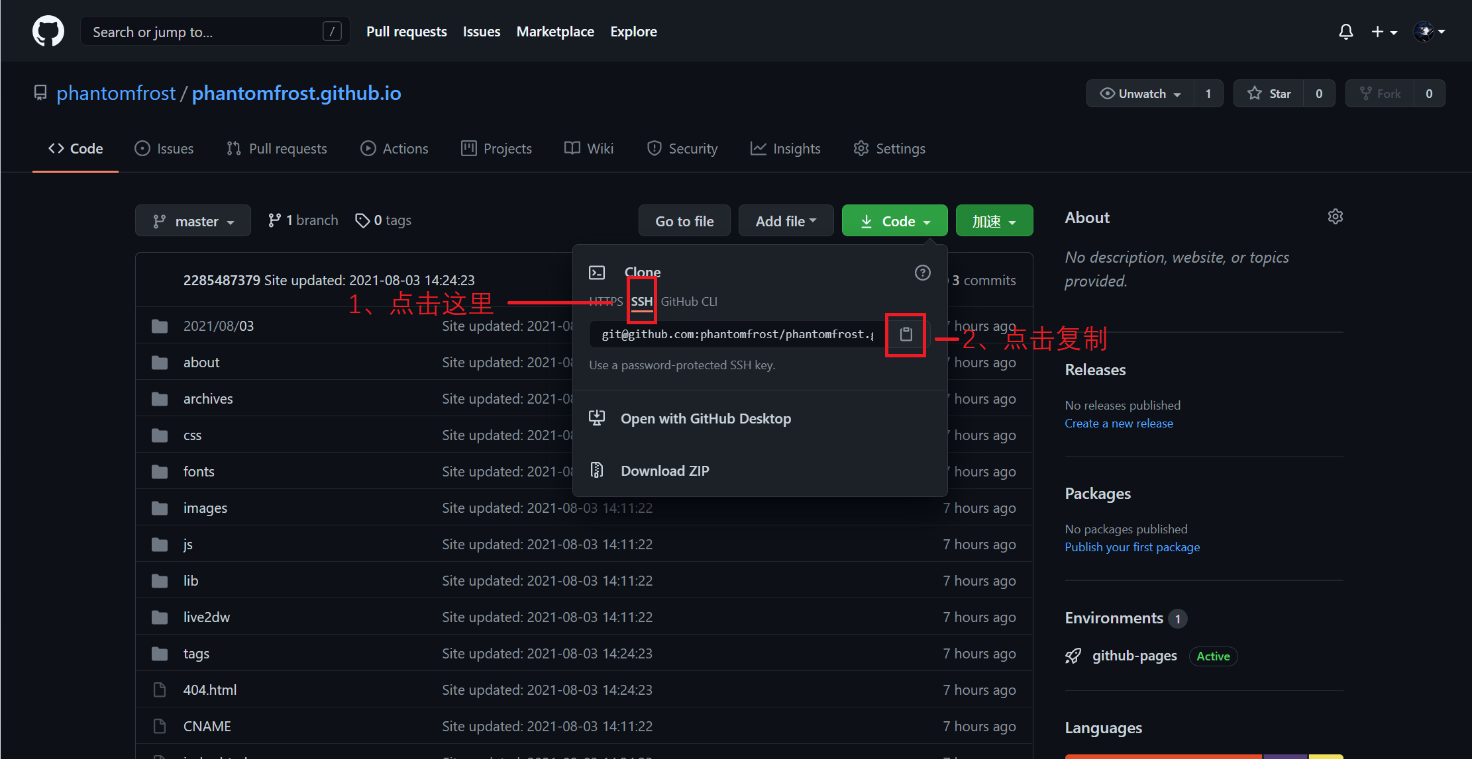Star the repository

pos(1268,93)
